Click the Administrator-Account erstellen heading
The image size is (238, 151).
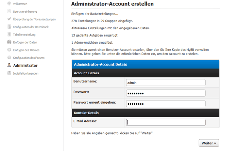112,4
